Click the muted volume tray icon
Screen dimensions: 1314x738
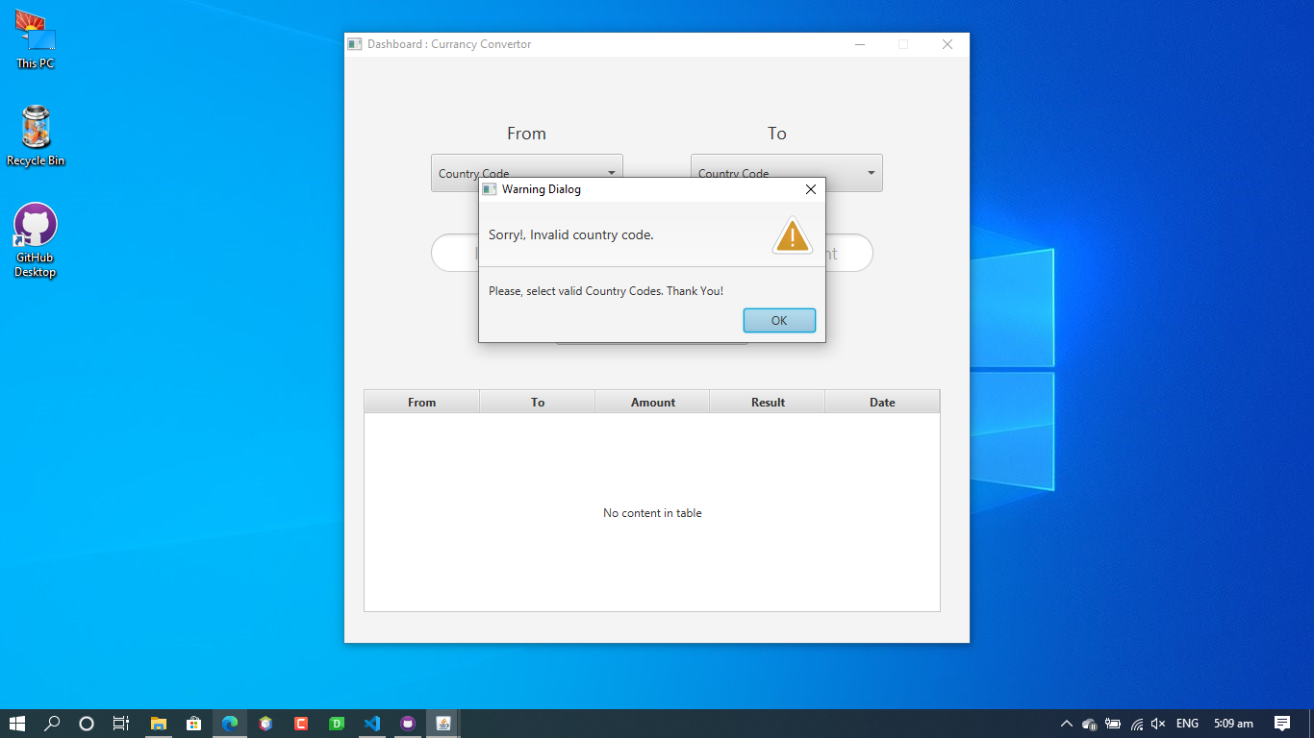coord(1158,724)
